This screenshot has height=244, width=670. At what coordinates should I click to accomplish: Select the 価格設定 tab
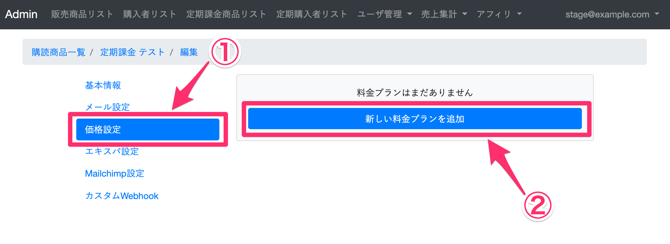coord(147,129)
